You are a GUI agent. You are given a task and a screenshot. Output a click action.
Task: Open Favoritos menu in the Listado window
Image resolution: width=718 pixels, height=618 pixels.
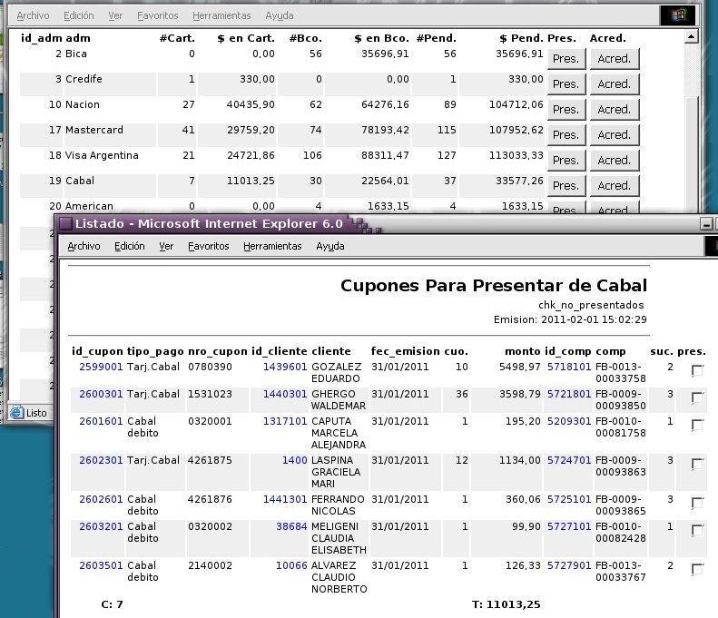(x=209, y=246)
